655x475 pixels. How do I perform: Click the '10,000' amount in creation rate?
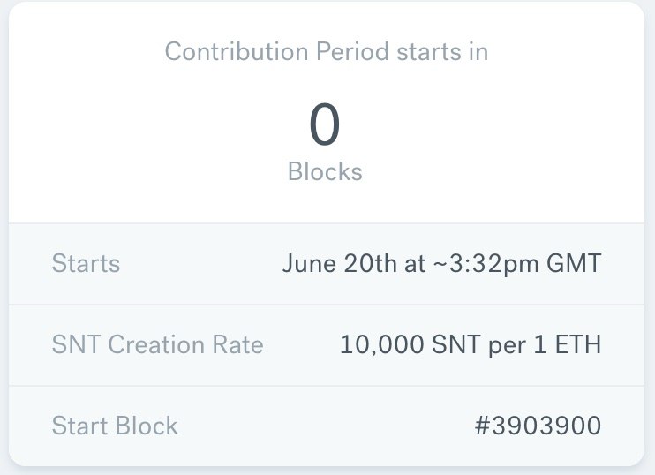[382, 344]
